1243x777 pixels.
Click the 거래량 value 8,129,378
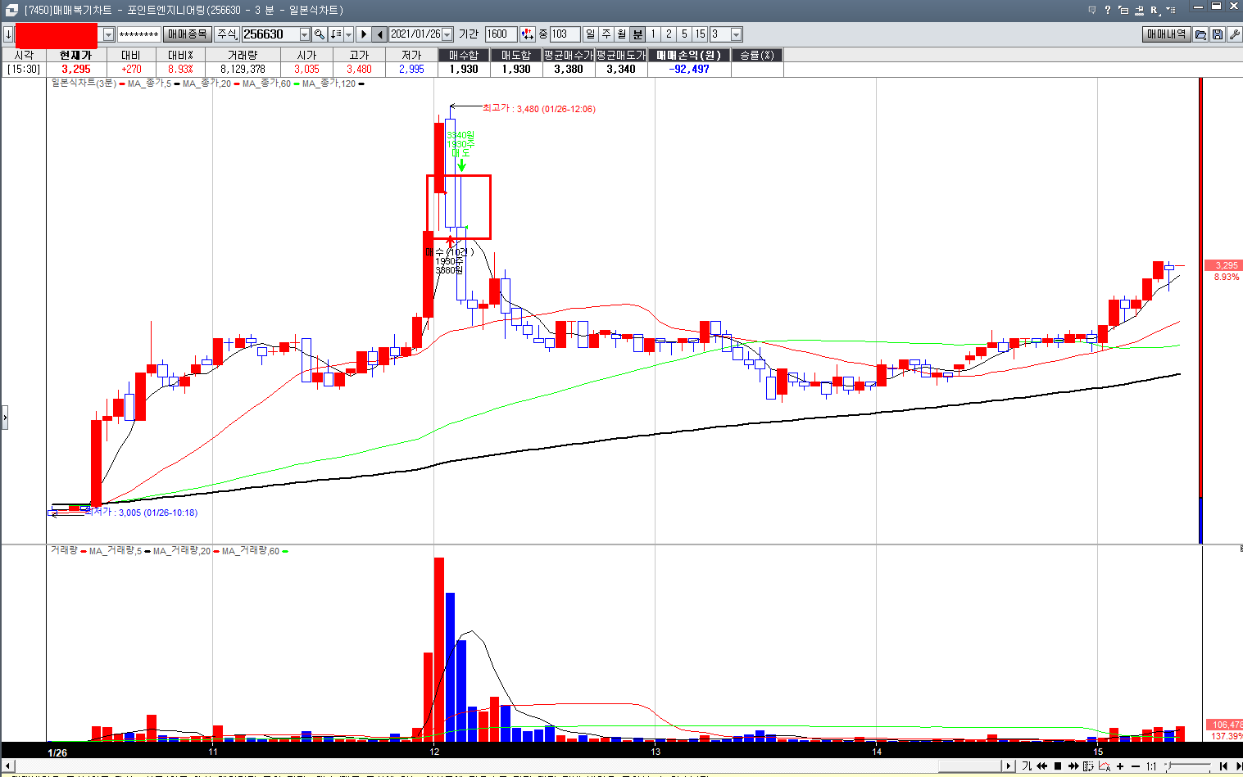point(243,70)
